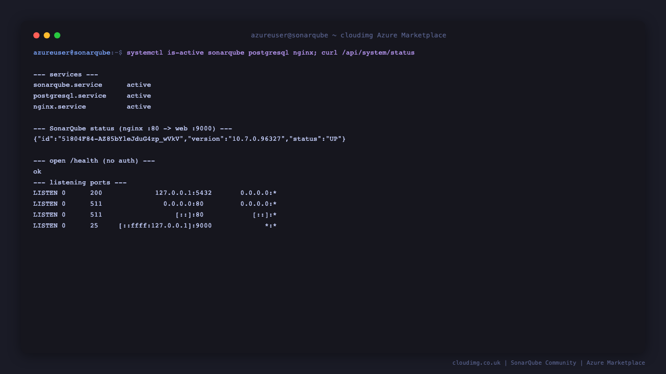Select the sonarqube.service line

pos(92,85)
